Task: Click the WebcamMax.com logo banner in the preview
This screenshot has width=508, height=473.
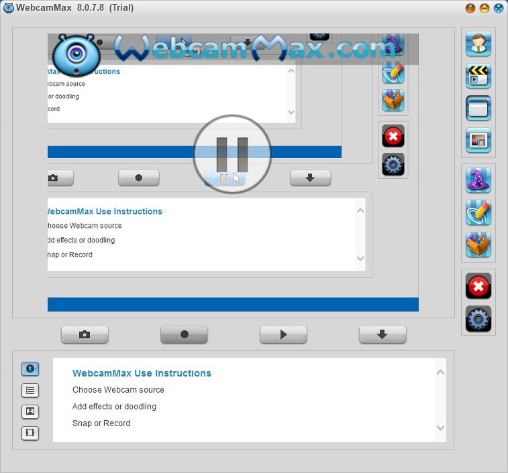Action: tap(234, 49)
